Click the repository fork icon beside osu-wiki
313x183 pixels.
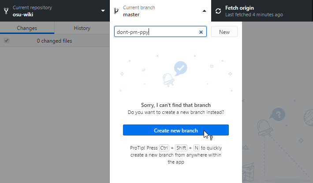[6, 11]
